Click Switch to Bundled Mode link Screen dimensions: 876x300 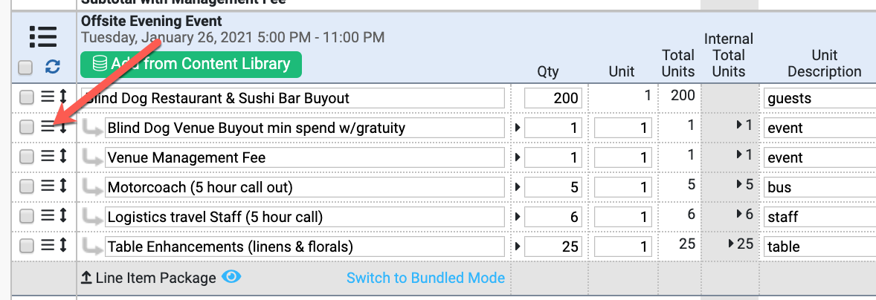tap(425, 278)
